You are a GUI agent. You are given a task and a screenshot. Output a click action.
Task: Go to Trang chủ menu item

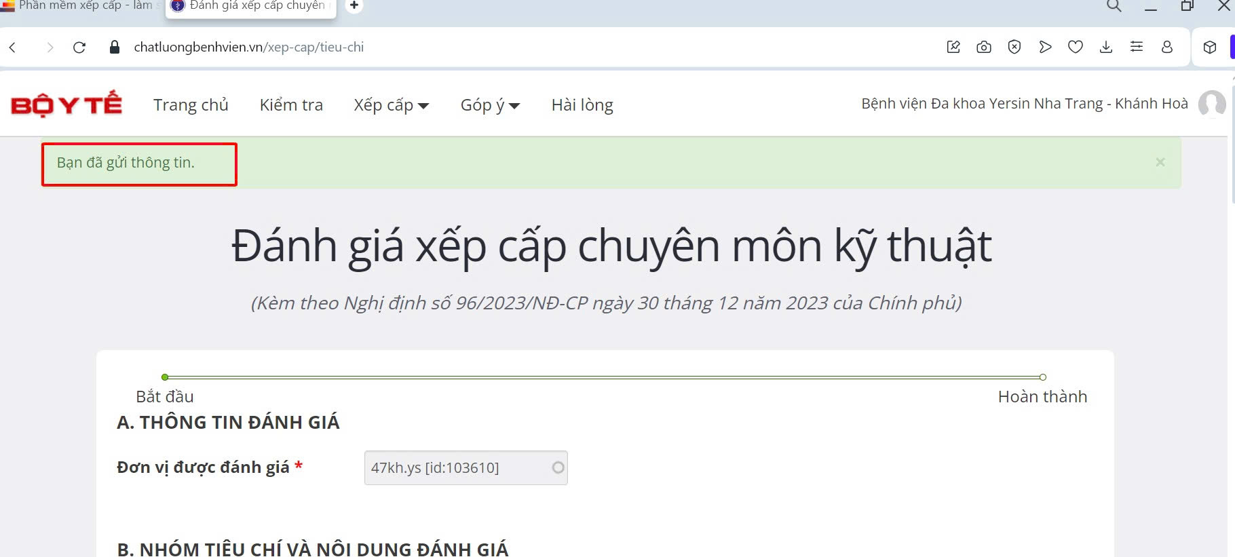click(x=191, y=105)
